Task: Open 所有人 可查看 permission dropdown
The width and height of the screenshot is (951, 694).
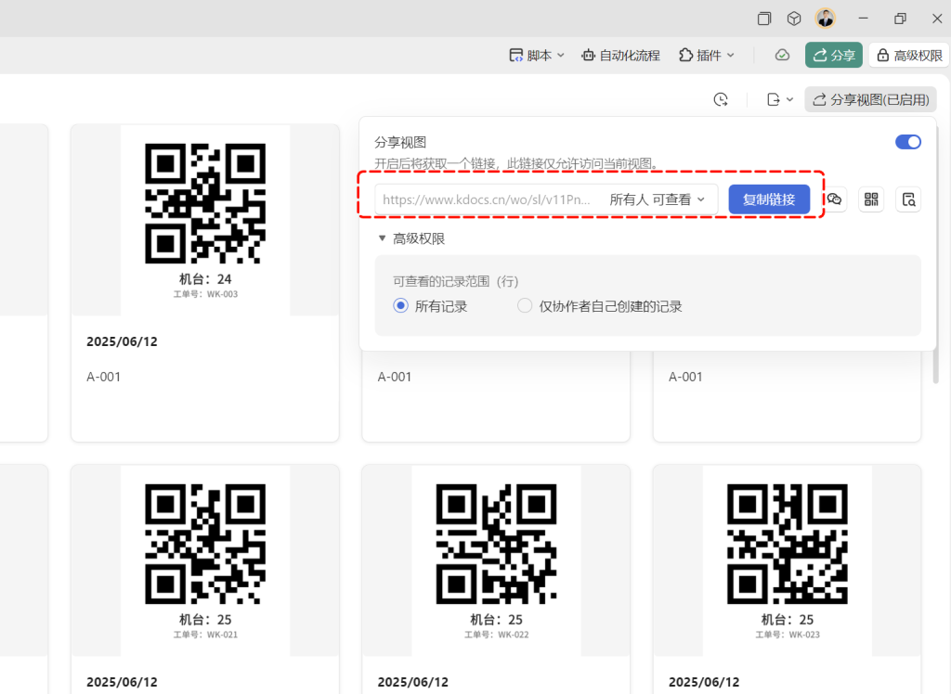Action: point(657,199)
